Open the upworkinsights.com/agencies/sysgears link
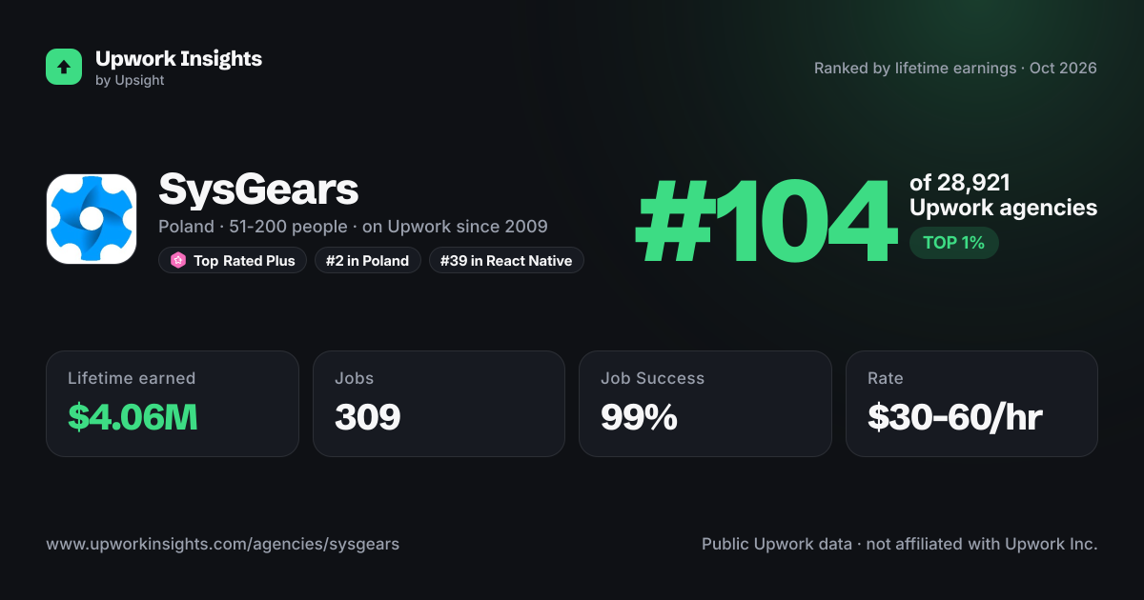This screenshot has width=1144, height=600. tap(223, 545)
